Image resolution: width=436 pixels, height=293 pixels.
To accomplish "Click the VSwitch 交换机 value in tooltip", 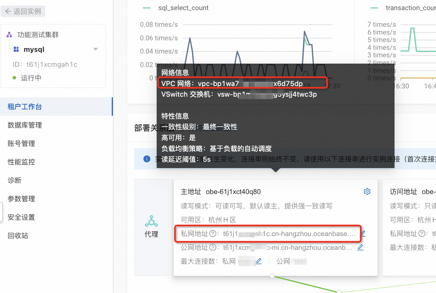I will pos(267,94).
